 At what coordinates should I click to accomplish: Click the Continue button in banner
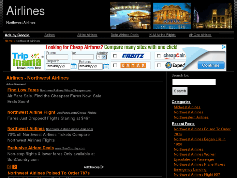211,65
